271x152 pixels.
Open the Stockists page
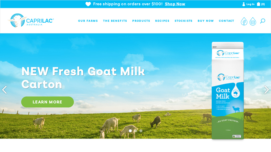click(x=183, y=21)
